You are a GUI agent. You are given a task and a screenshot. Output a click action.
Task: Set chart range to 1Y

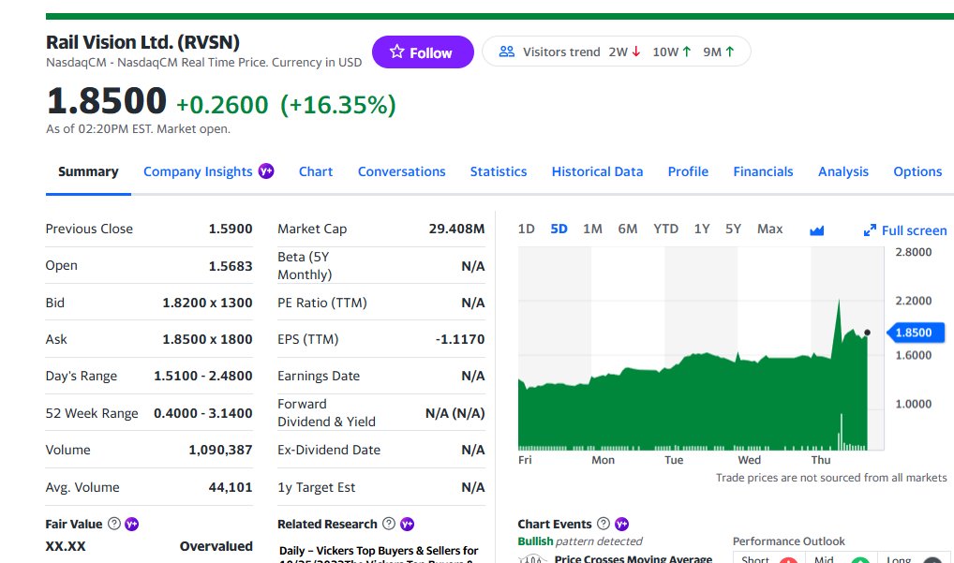point(702,229)
